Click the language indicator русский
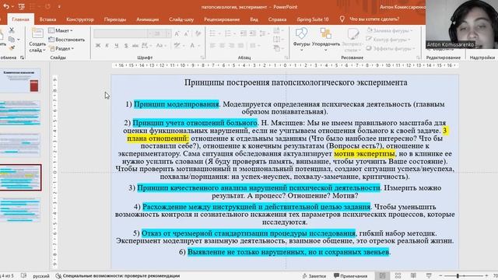This screenshot has height=280, width=498. click(41, 276)
